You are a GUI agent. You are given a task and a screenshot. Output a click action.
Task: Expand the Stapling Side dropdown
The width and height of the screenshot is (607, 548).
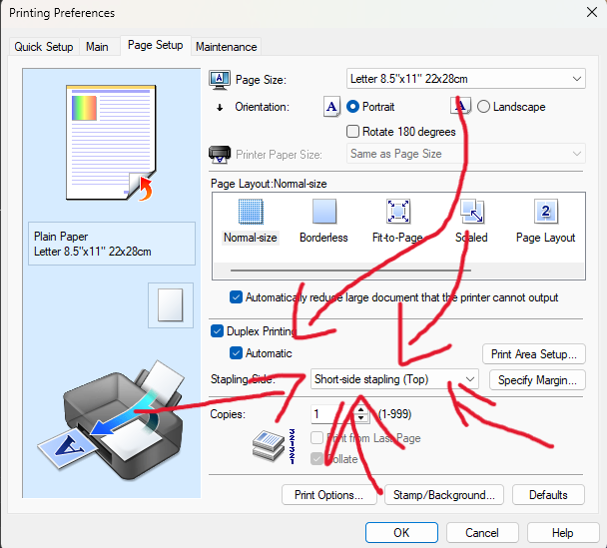pyautogui.click(x=393, y=379)
